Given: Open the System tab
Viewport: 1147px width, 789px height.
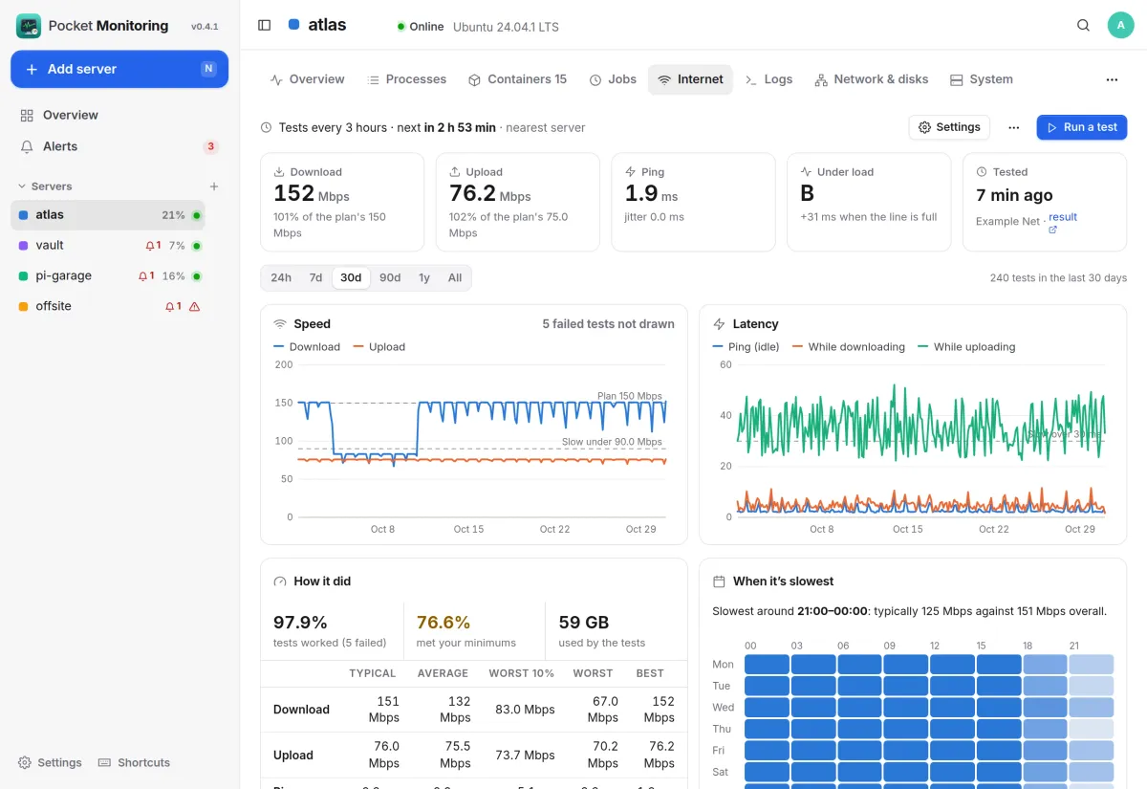Looking at the screenshot, I should pos(982,79).
